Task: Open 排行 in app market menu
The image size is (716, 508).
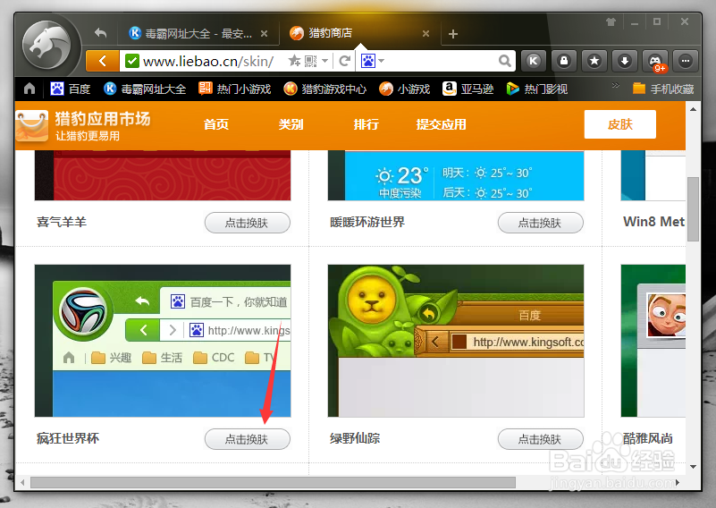Action: pos(366,124)
